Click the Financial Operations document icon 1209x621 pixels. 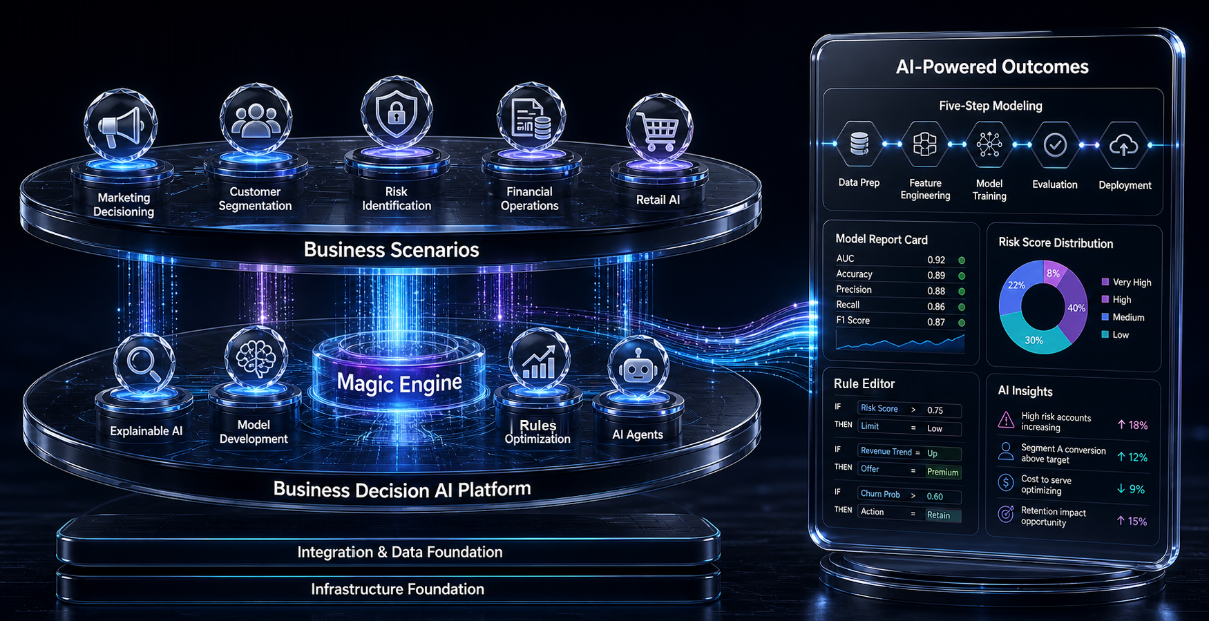point(531,118)
